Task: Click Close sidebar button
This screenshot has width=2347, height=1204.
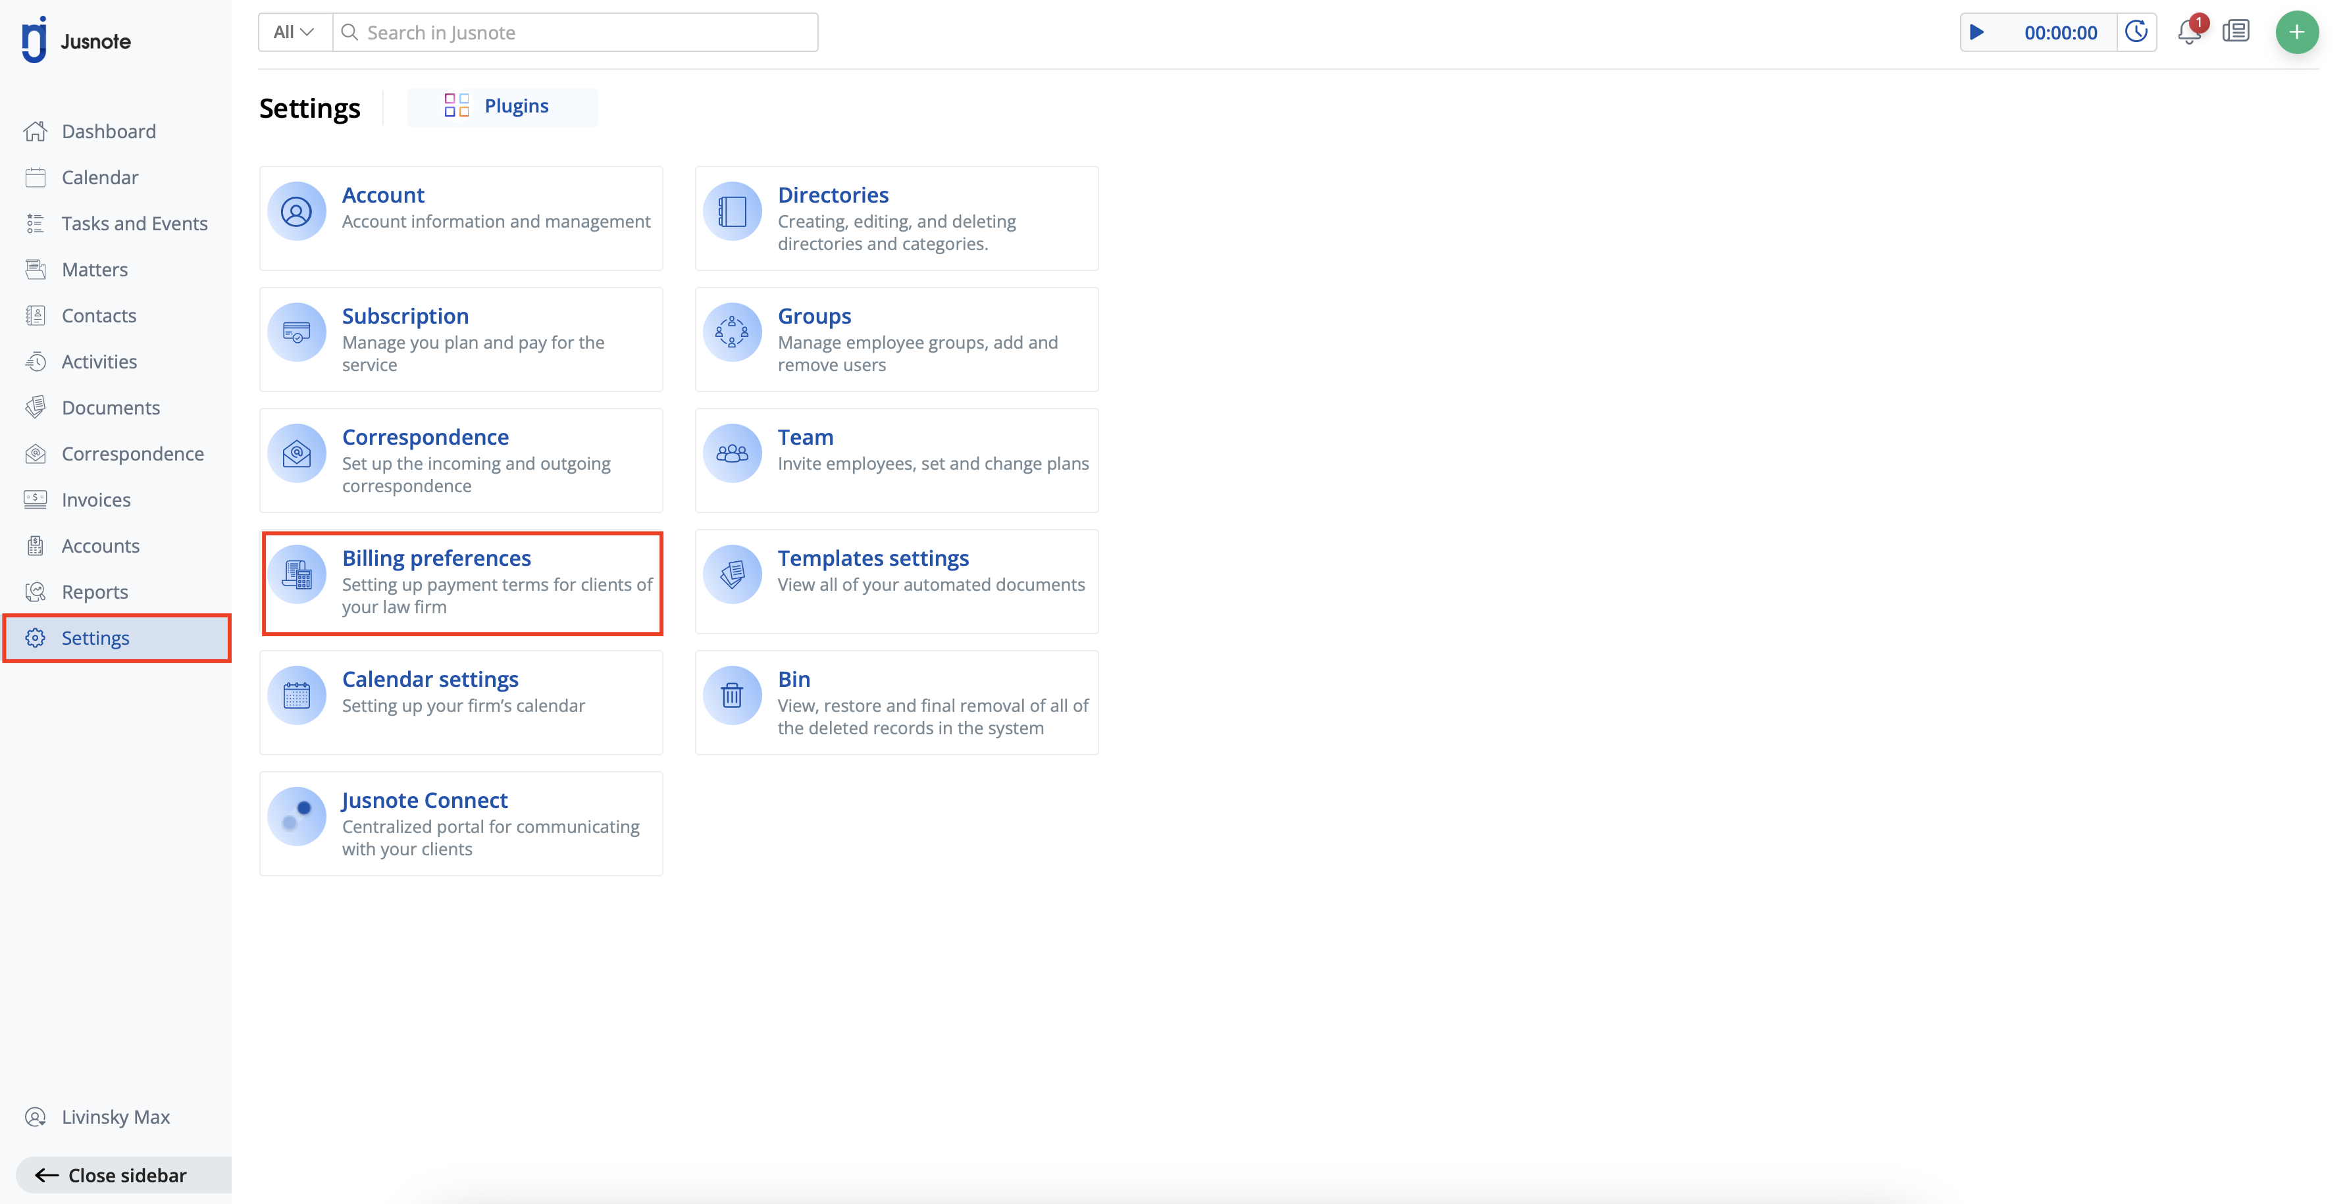Action: pyautogui.click(x=124, y=1175)
